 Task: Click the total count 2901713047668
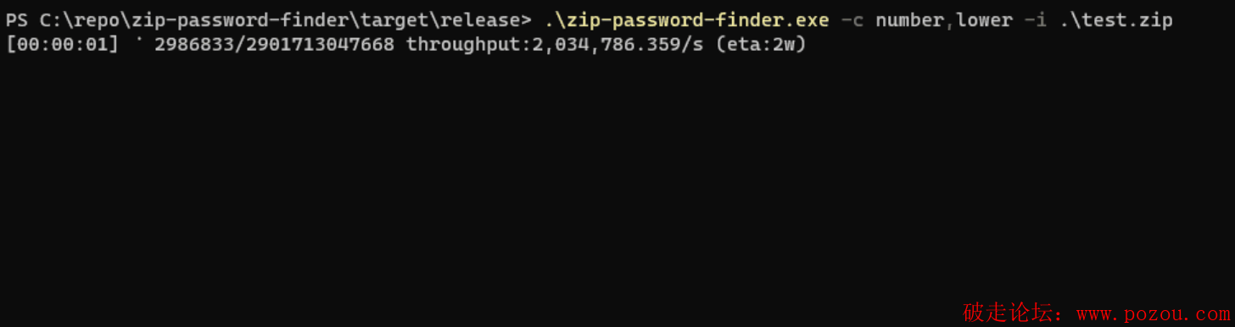click(x=320, y=43)
